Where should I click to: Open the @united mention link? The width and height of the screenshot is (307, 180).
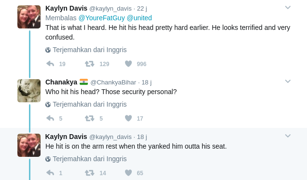click(x=139, y=18)
